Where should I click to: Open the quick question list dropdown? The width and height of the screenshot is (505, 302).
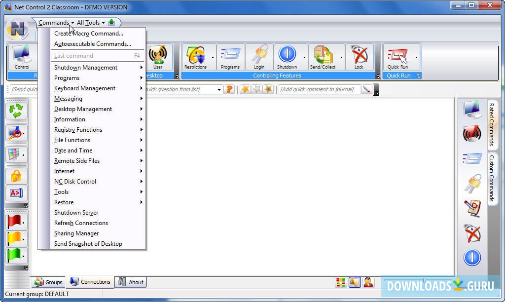[x=219, y=90]
